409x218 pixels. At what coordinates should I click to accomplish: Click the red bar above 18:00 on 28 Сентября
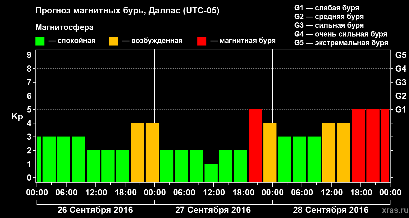358,146
